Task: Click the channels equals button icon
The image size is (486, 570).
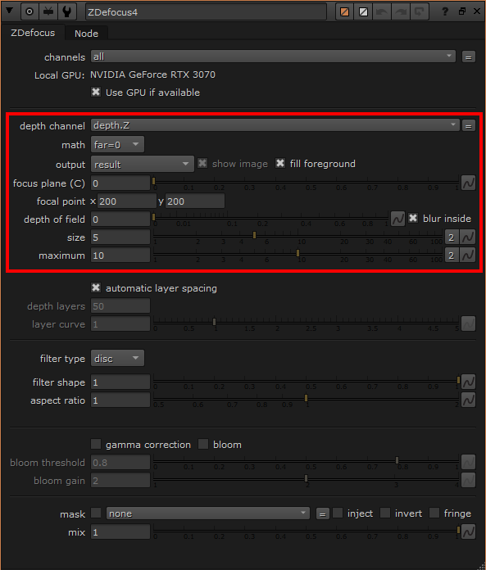Action: coord(469,57)
